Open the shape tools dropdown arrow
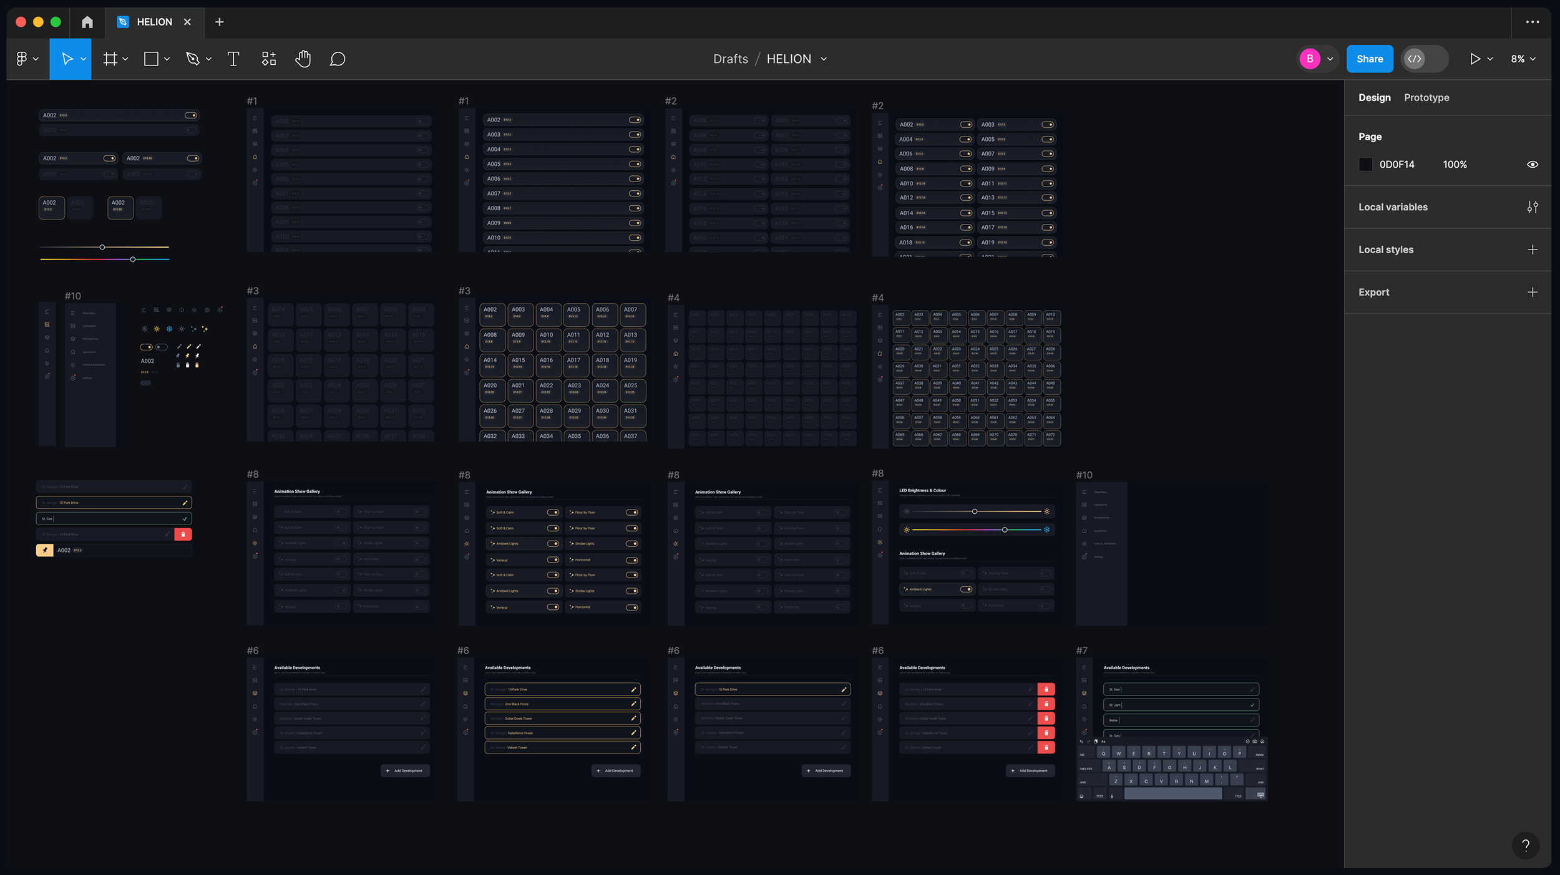 [167, 59]
